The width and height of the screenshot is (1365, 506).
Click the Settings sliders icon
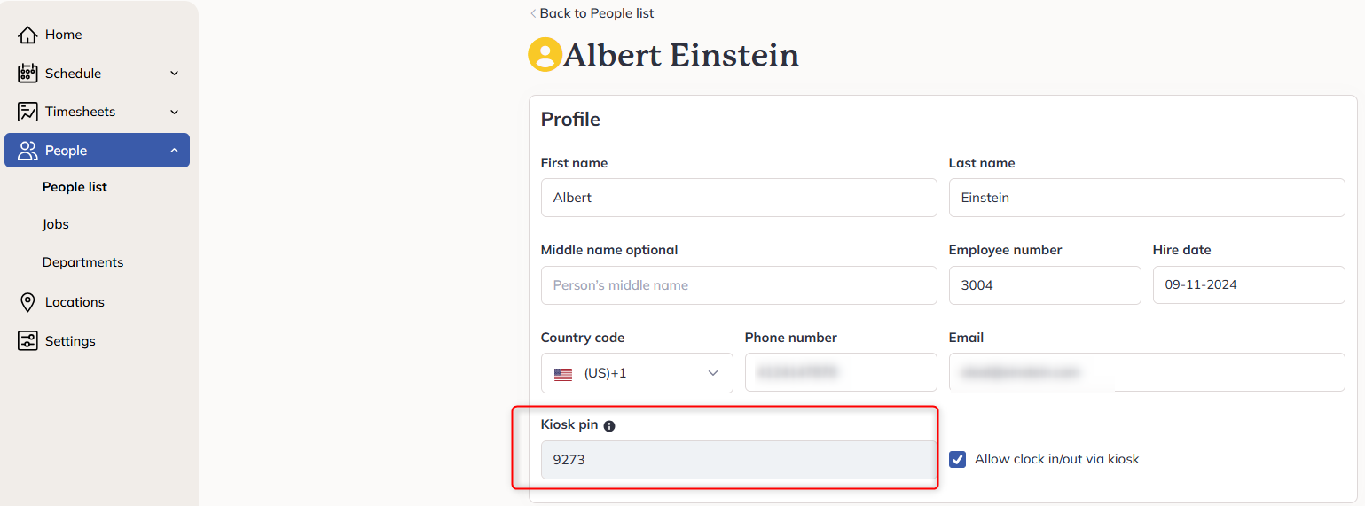(28, 341)
